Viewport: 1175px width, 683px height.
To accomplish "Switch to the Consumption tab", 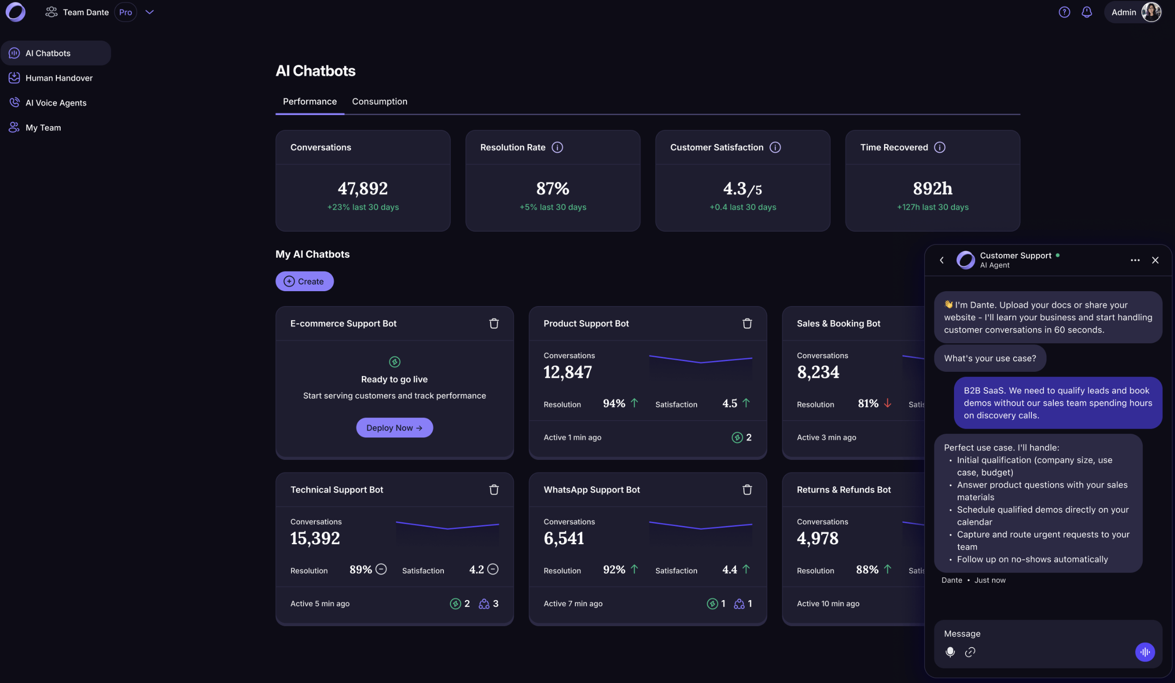I will tap(380, 102).
